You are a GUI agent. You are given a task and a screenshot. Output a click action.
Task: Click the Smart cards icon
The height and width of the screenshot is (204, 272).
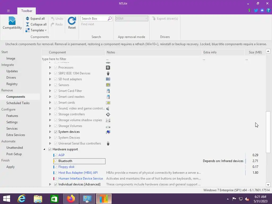(108, 103)
